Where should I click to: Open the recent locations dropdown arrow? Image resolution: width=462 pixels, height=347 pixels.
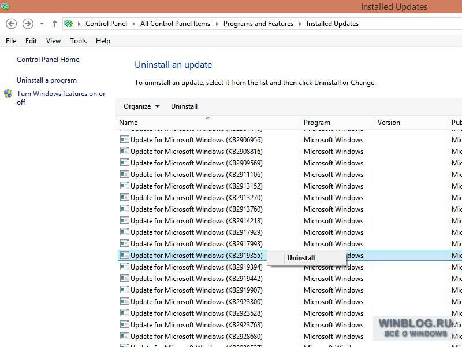tap(42, 24)
